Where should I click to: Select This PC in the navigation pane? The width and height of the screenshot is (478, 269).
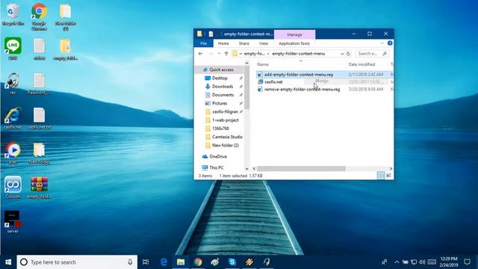[x=216, y=167]
